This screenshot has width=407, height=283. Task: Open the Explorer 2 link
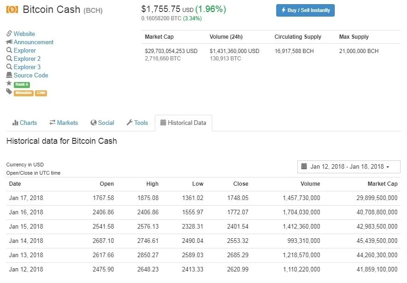tap(27, 59)
